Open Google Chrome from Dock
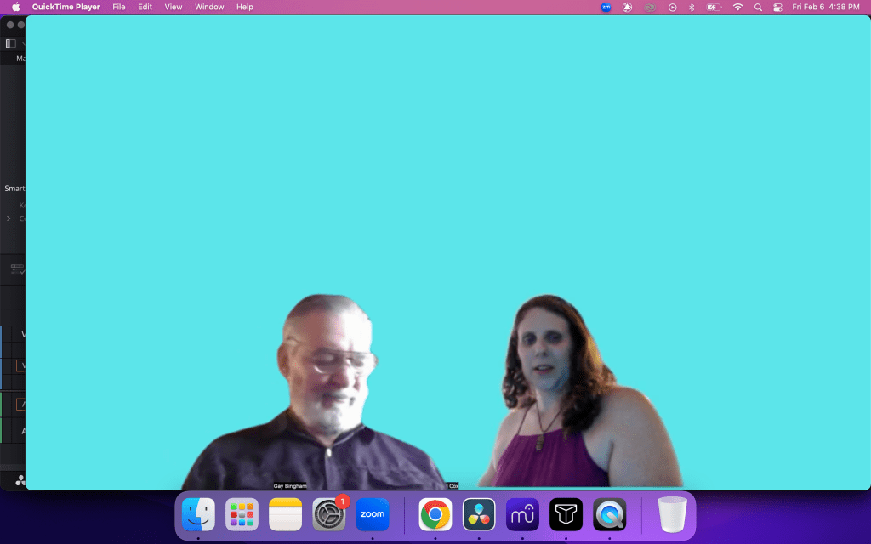Screen dimensions: 871x544 pyautogui.click(x=435, y=514)
